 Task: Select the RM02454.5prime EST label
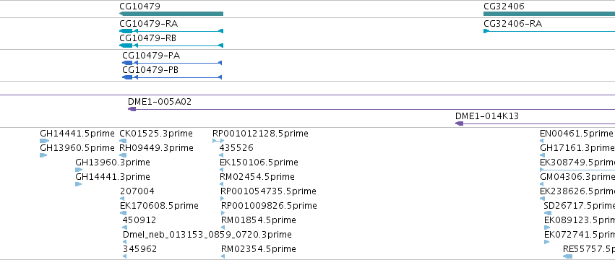point(257,176)
